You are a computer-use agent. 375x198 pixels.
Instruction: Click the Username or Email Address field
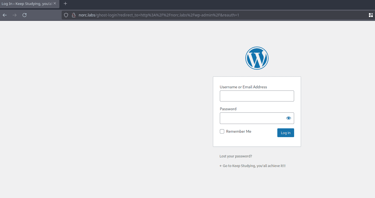(x=257, y=96)
